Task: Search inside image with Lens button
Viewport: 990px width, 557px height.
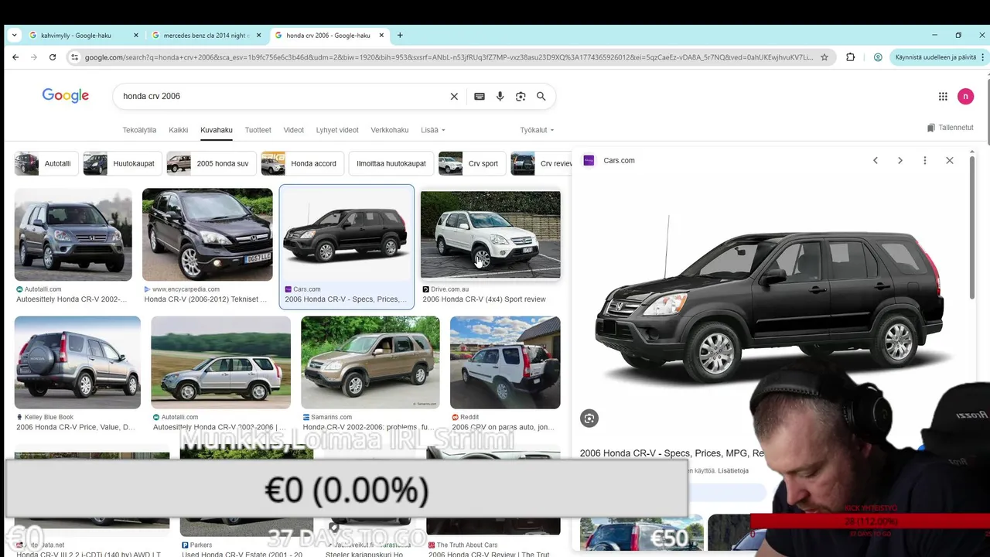Action: (x=589, y=419)
